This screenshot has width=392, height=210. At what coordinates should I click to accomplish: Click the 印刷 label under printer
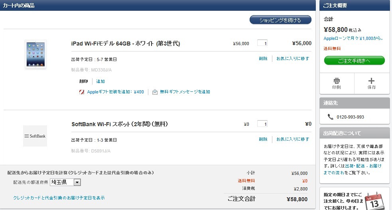337,87
